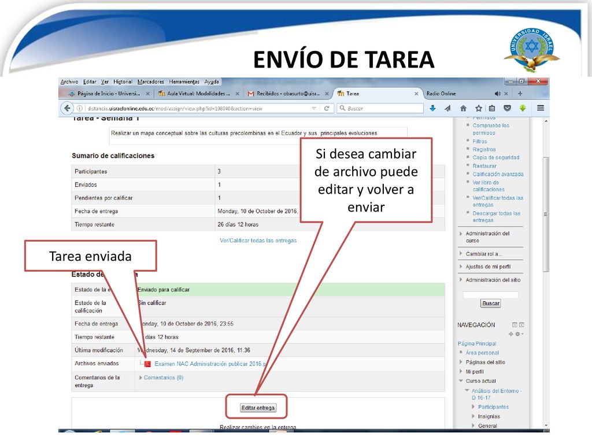Open the Firefox hamburger menu
The width and height of the screenshot is (592, 444).
click(x=541, y=108)
